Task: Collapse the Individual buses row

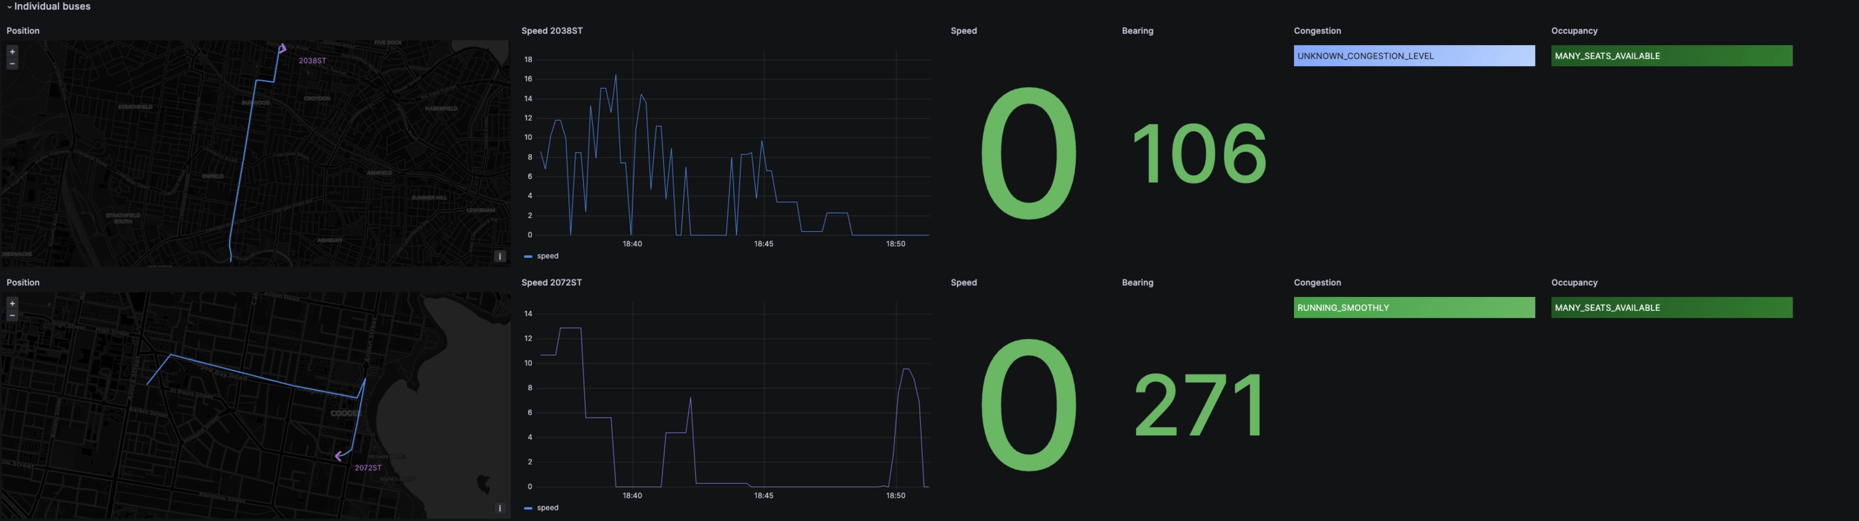Action: [48, 7]
